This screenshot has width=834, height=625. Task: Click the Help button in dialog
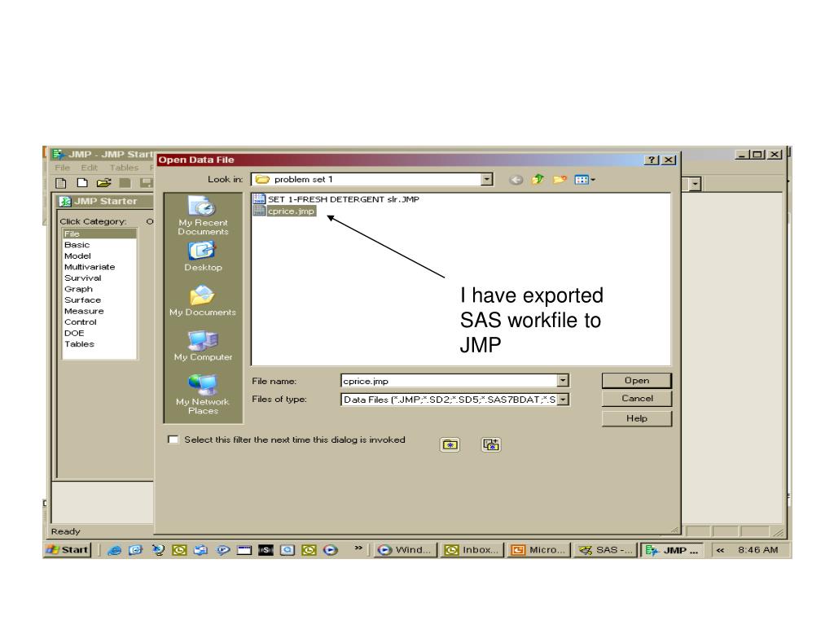[637, 419]
